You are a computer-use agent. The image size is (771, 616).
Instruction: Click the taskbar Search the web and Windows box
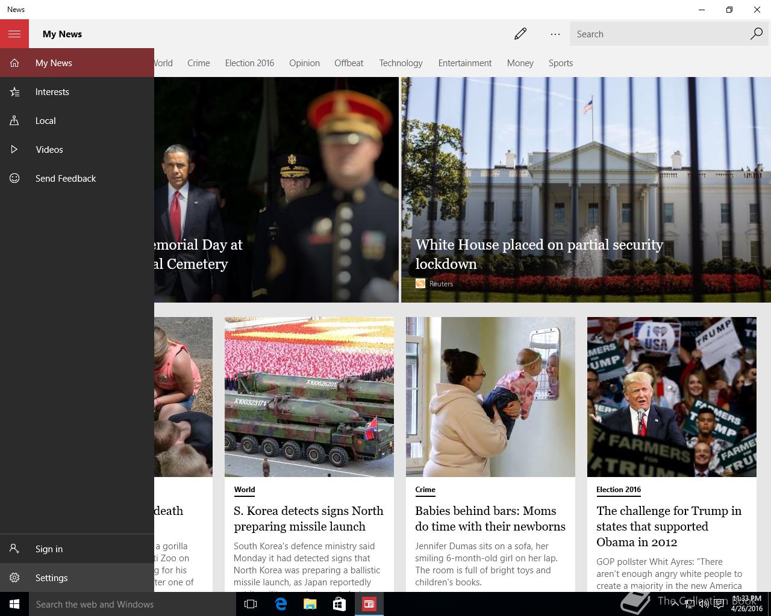[x=133, y=604]
